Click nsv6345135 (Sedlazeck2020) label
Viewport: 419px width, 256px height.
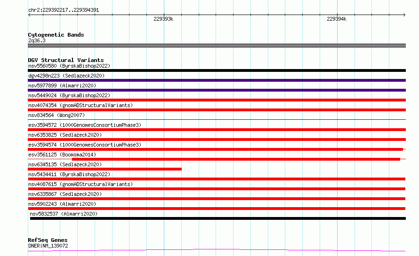(65, 164)
